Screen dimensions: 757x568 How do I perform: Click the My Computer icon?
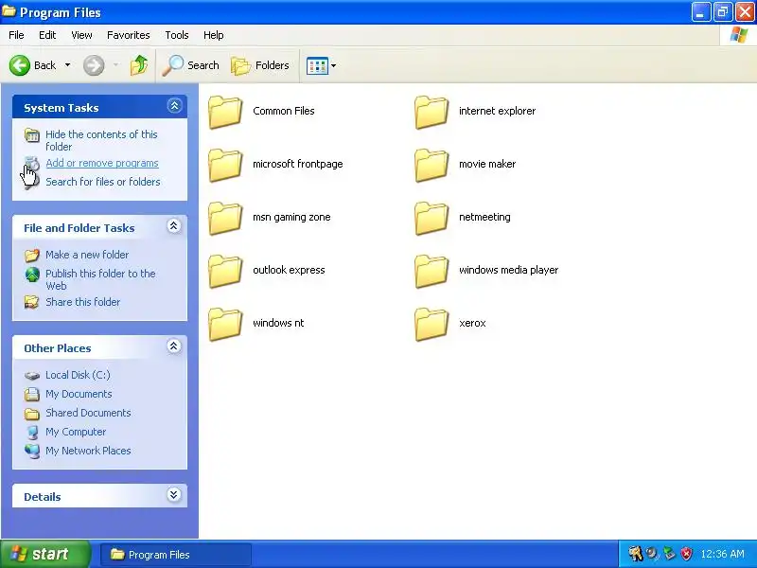point(32,433)
